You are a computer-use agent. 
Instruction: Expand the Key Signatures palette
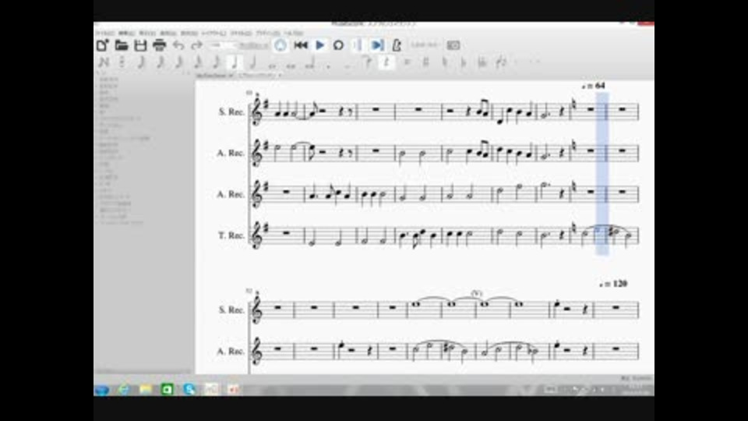[104, 93]
